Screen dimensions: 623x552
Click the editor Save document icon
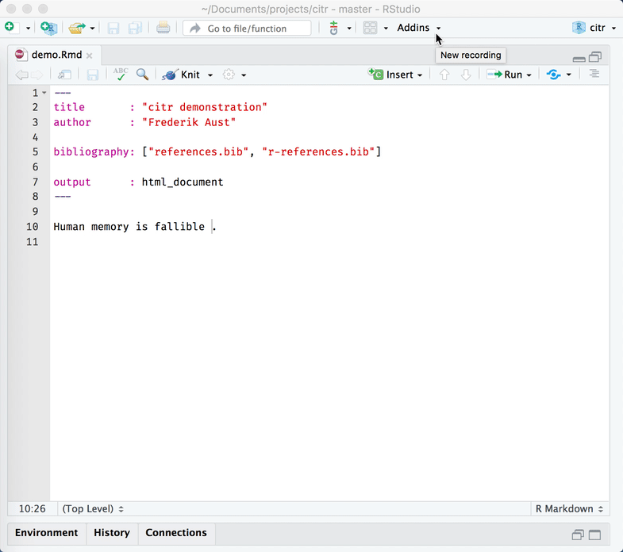pyautogui.click(x=93, y=75)
